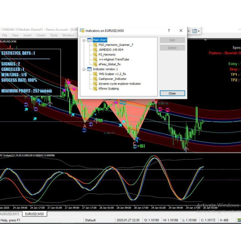Collapse the Indicator window 1 node
Screen dimensions: 241x241
pyautogui.click(x=84, y=69)
